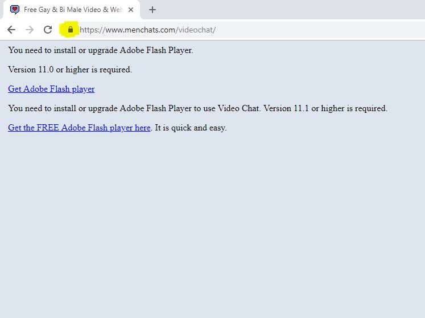Follow the Get the FREE Adobe Flash player here link
425x318 pixels.
[x=79, y=128]
